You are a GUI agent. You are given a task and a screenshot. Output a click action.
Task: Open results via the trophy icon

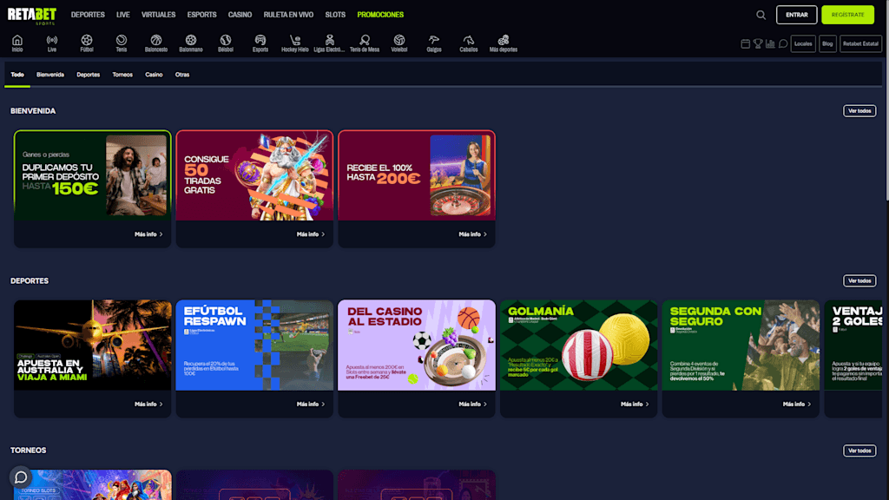pyautogui.click(x=758, y=43)
